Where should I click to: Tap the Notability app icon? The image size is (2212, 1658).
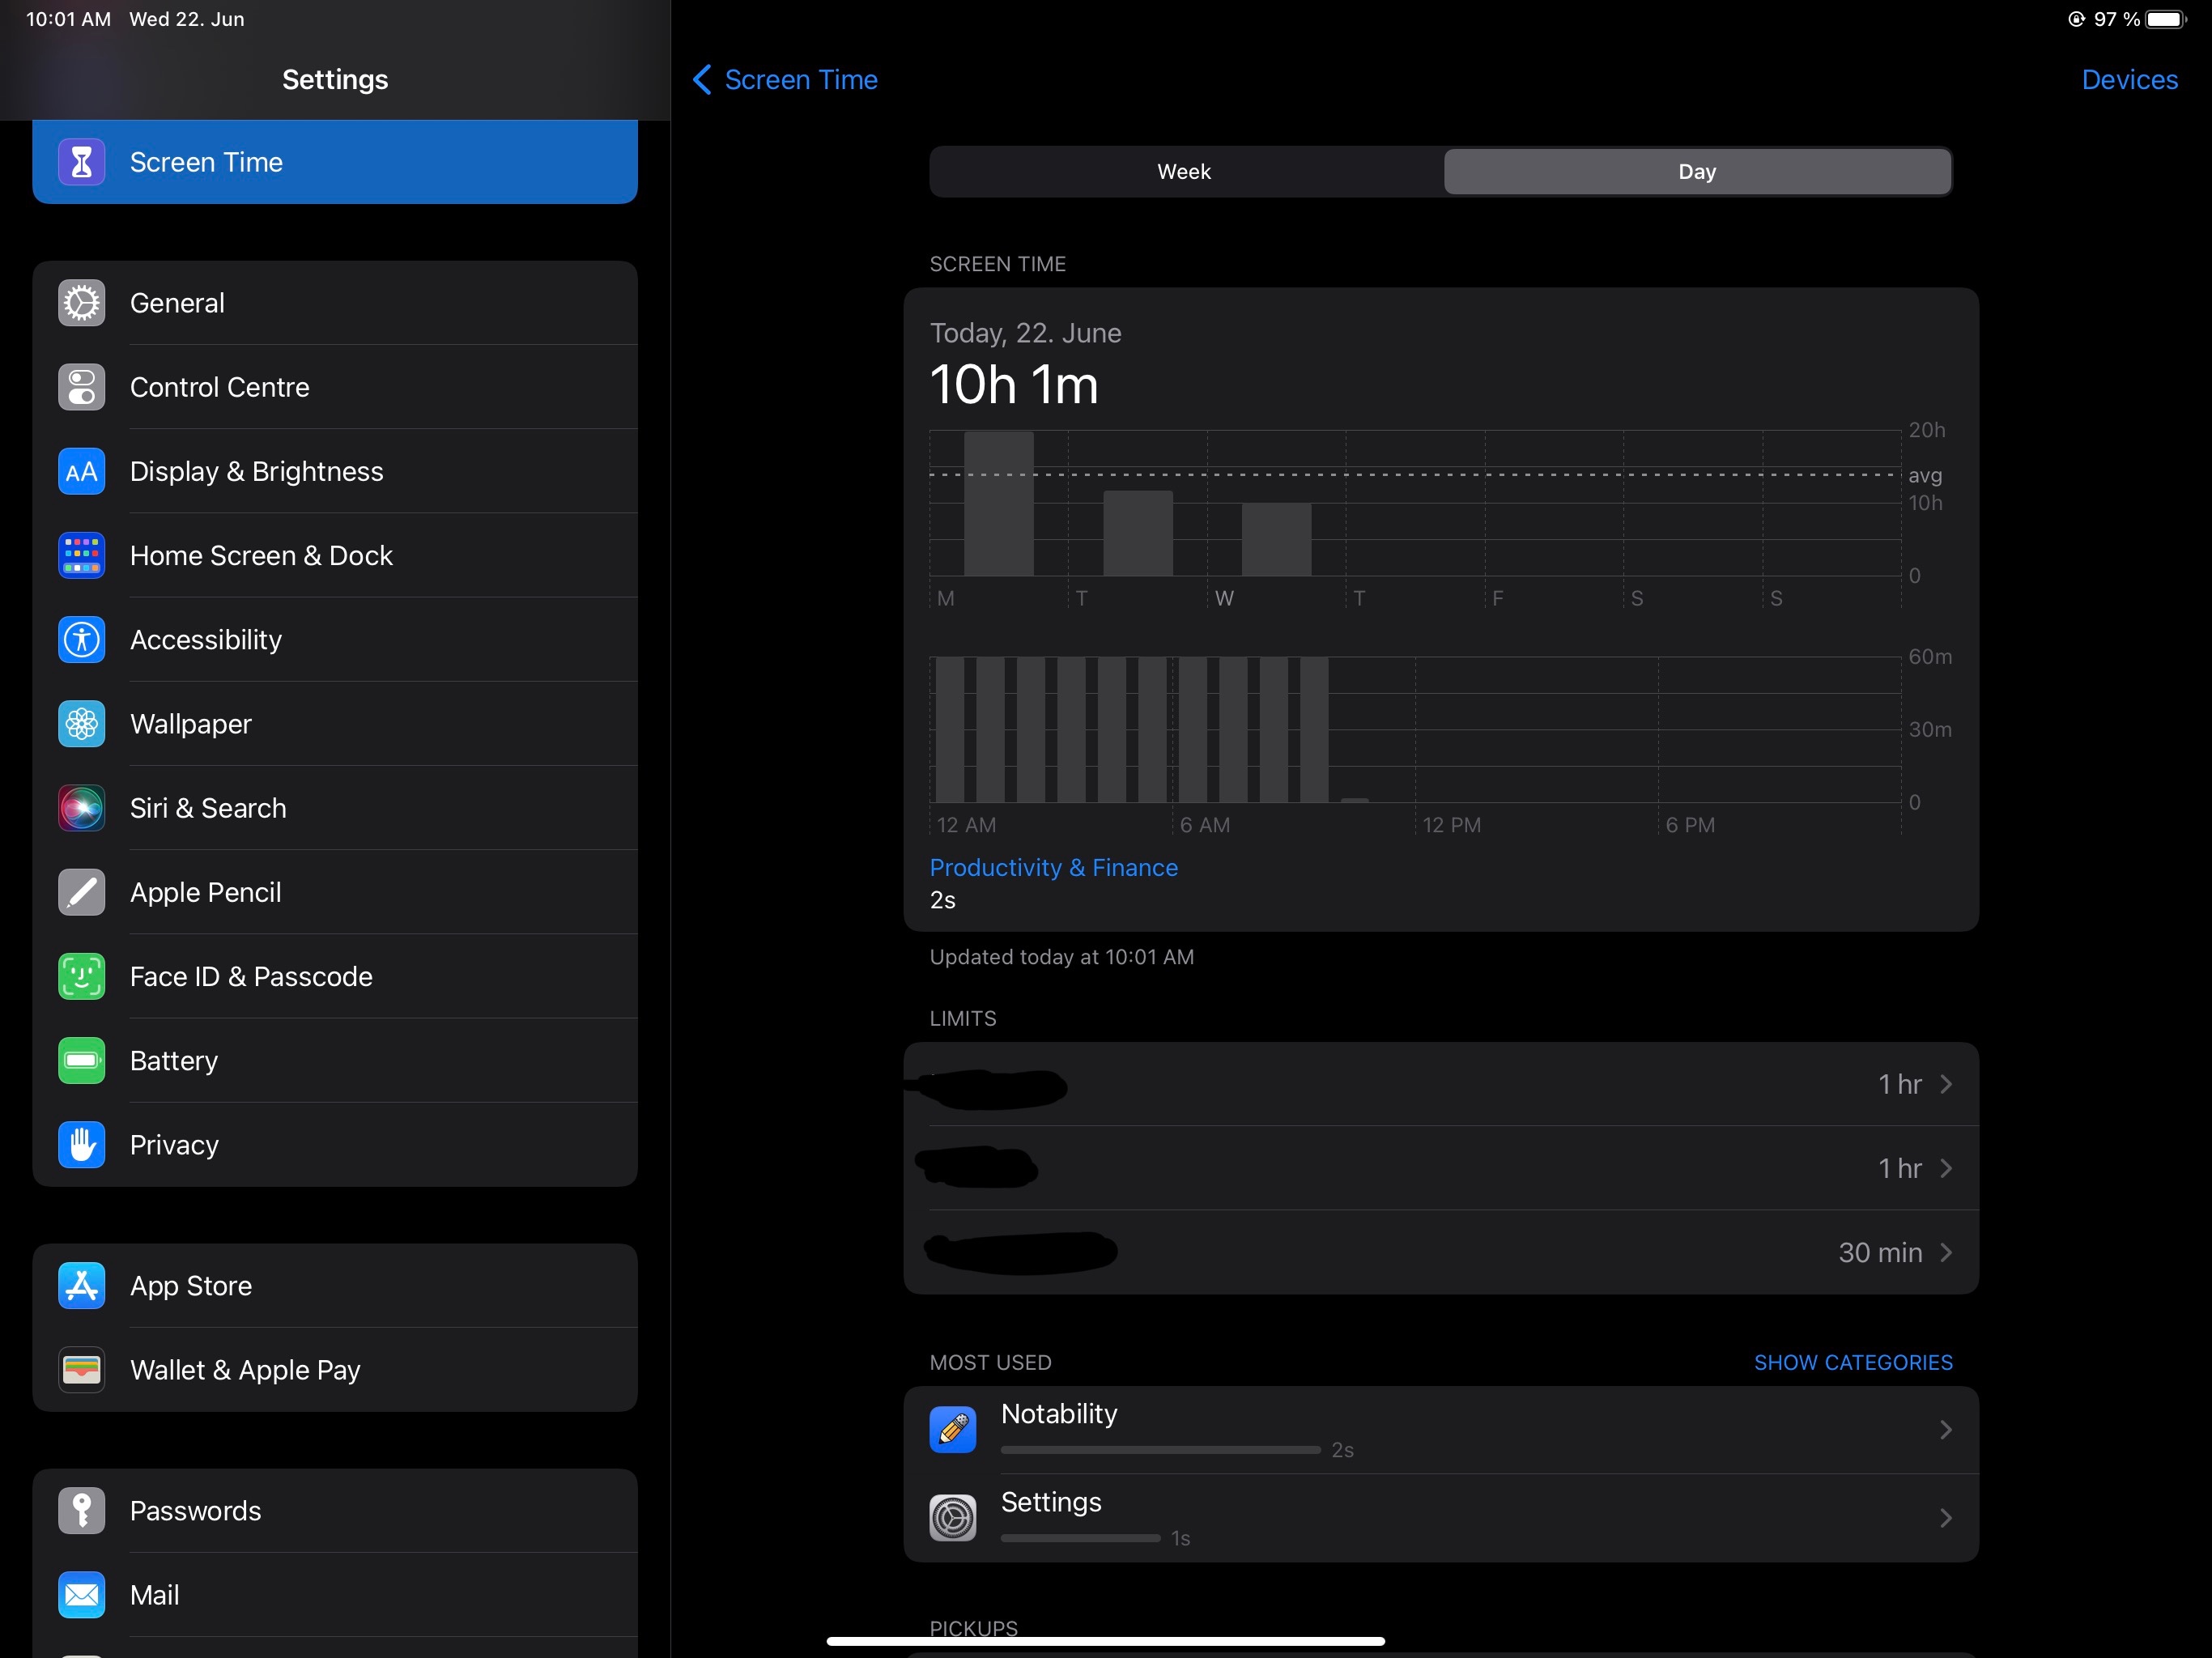tap(952, 1429)
